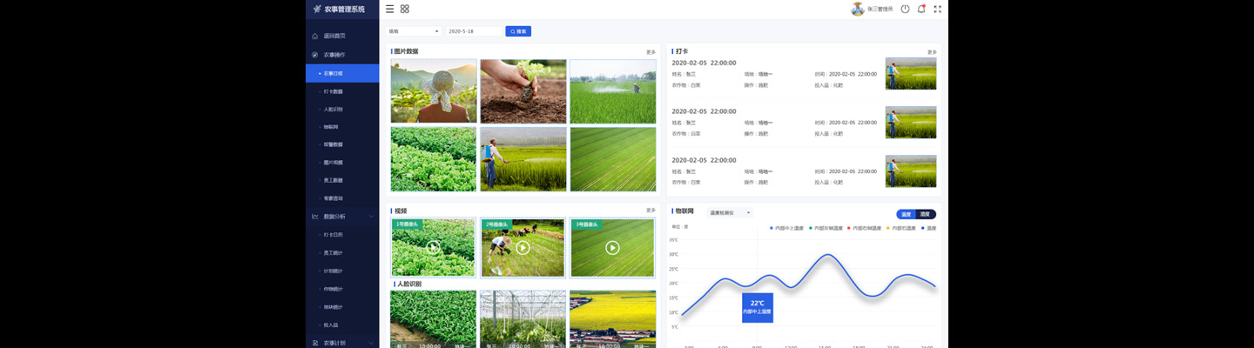Open photo of farmer wearing straw hat
The height and width of the screenshot is (348, 1254).
tap(434, 91)
